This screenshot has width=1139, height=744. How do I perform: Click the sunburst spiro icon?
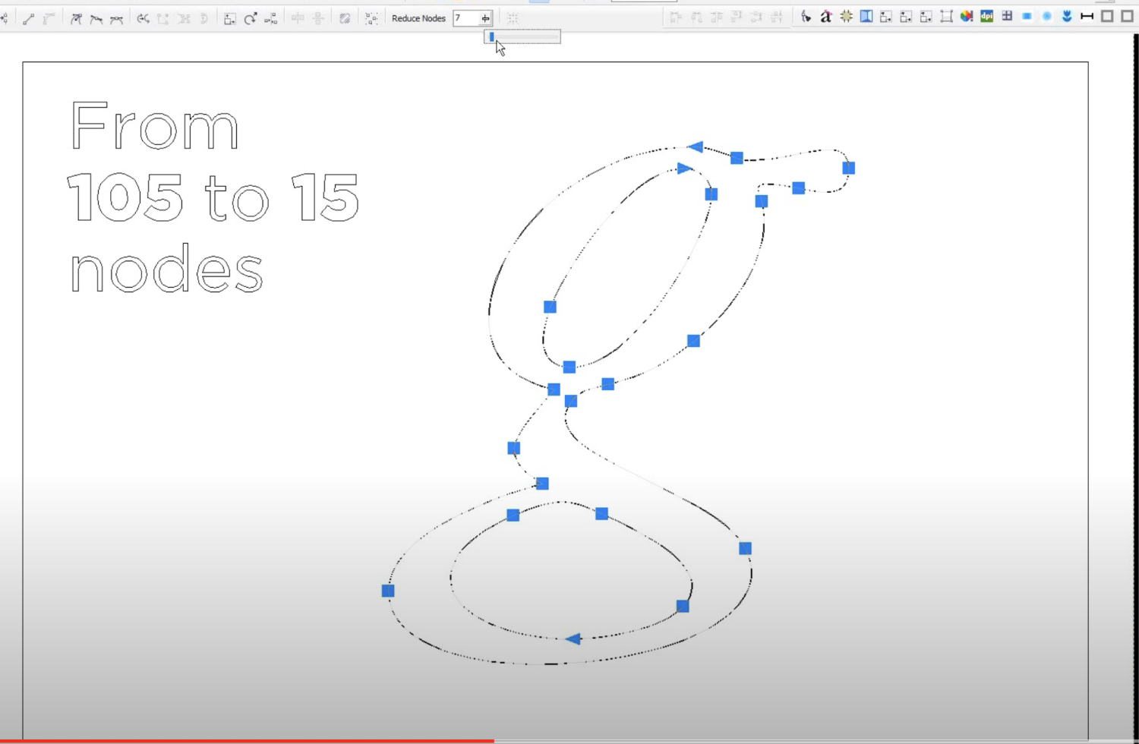[847, 17]
